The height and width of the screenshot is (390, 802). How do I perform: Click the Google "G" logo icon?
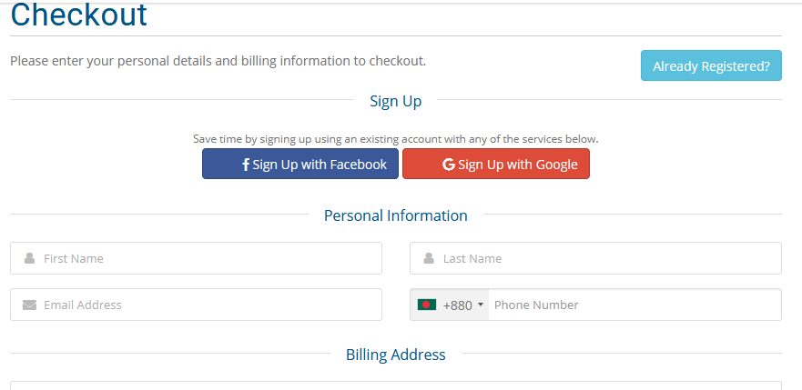(449, 165)
